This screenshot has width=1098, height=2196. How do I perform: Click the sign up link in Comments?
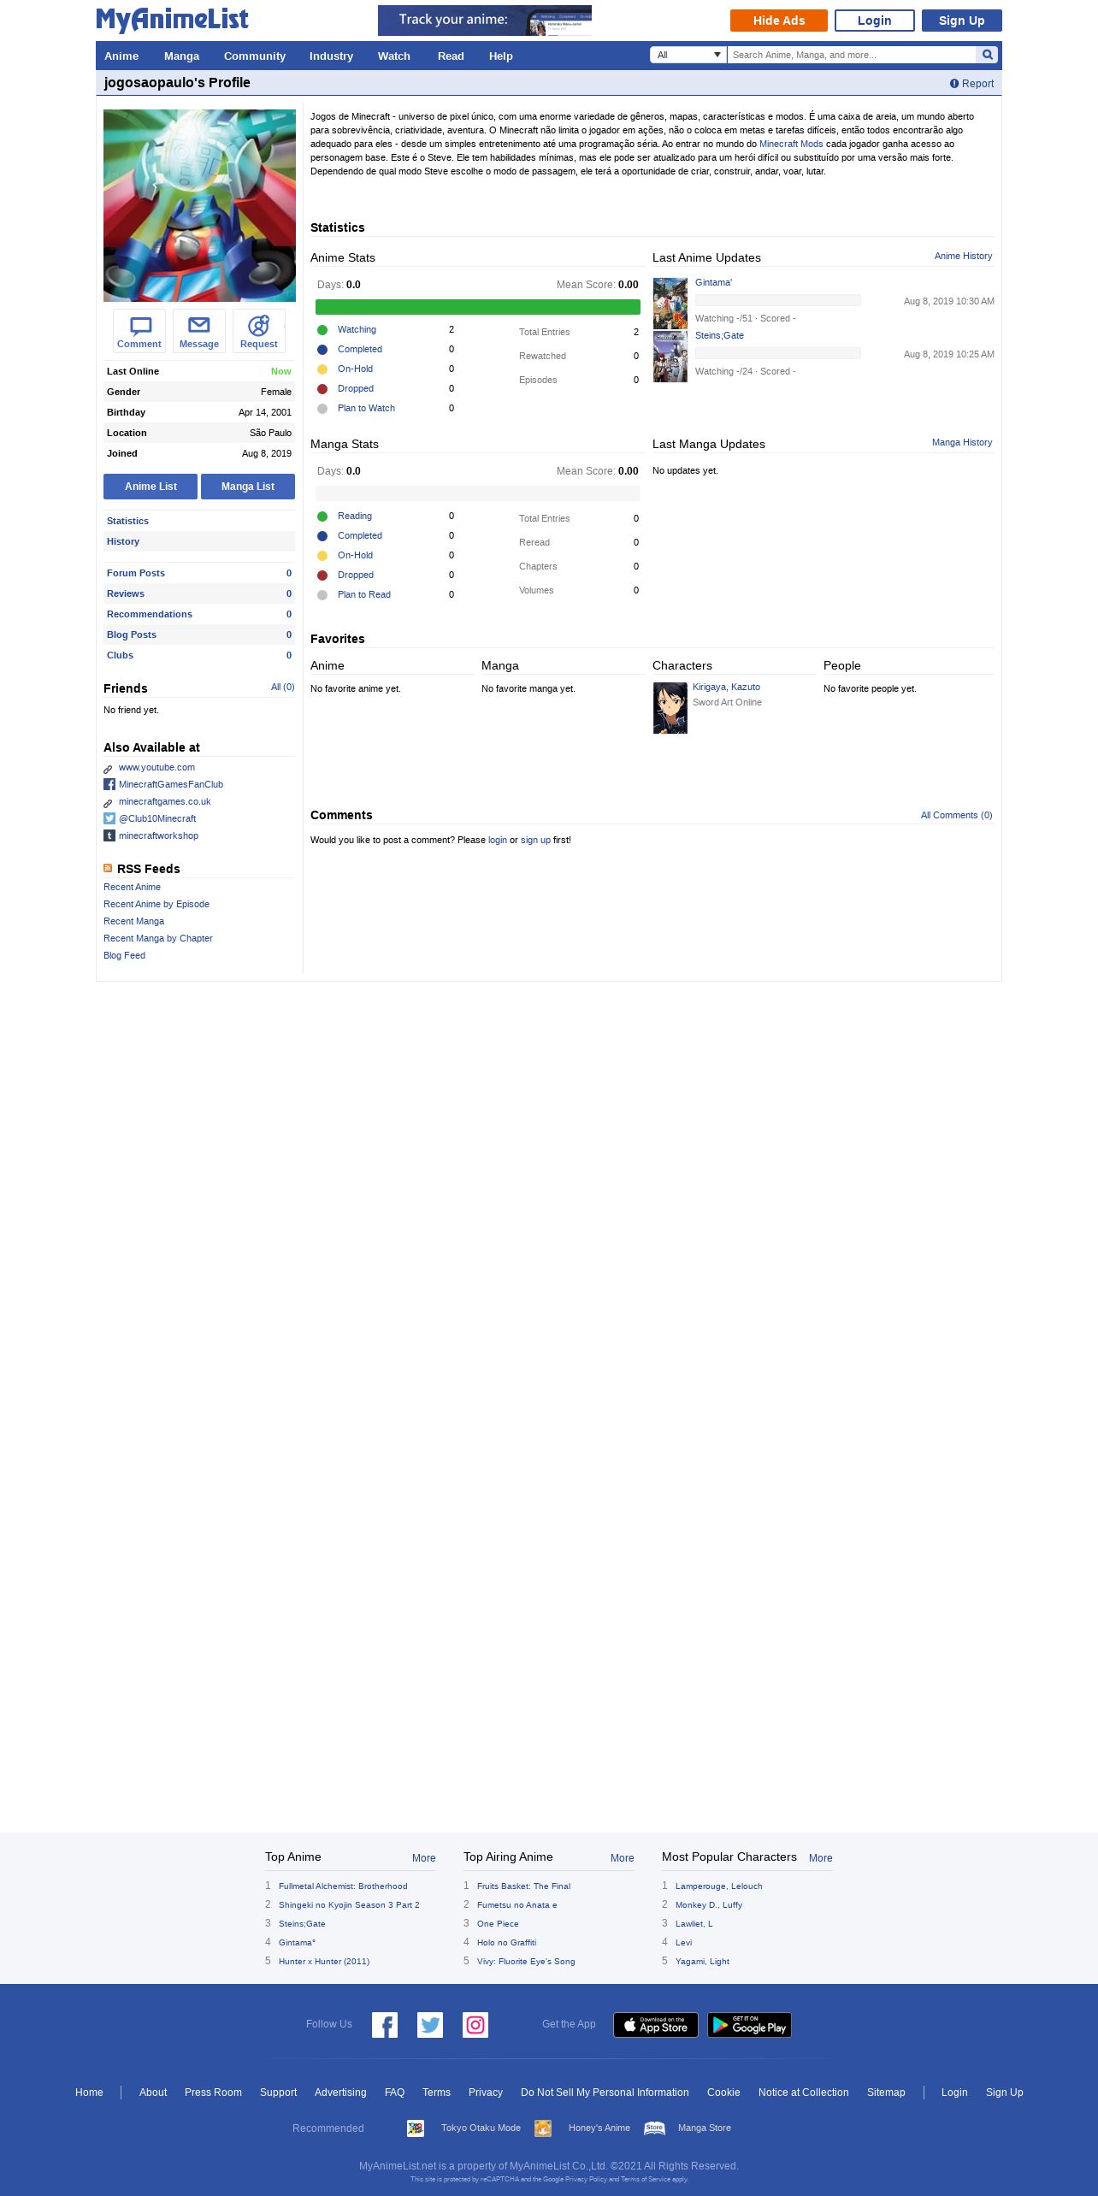(x=535, y=840)
